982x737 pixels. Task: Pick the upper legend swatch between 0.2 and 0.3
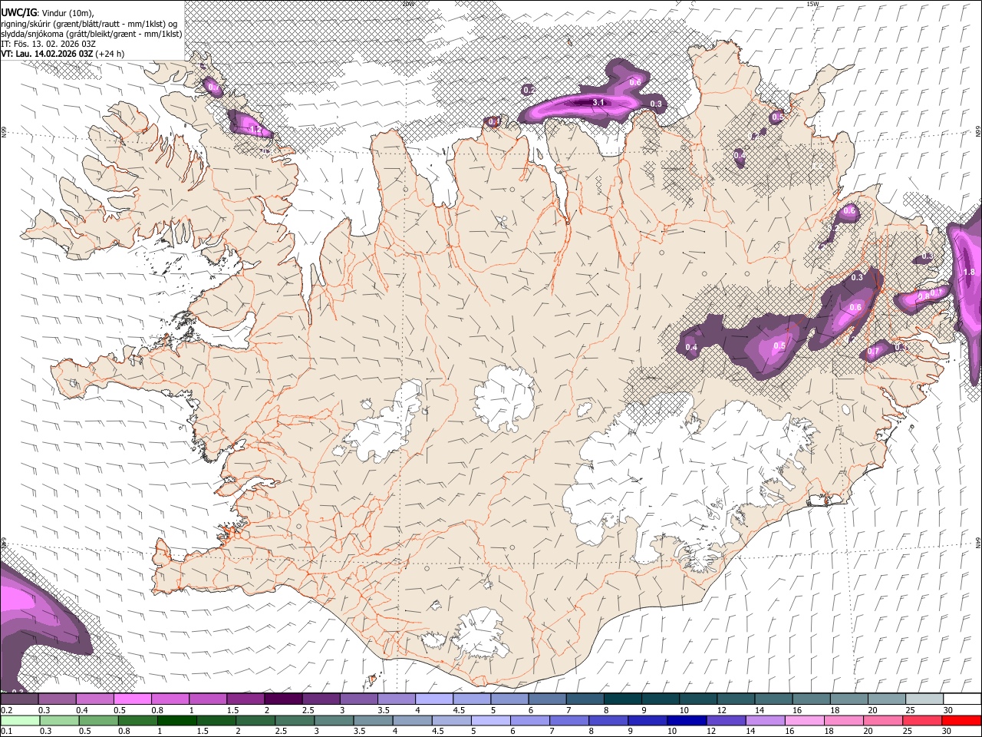(19, 699)
